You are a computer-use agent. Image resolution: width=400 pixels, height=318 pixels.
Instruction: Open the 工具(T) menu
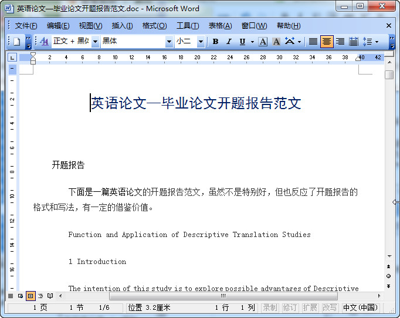188,26
